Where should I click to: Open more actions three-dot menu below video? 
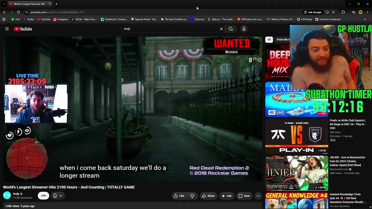pos(258,196)
